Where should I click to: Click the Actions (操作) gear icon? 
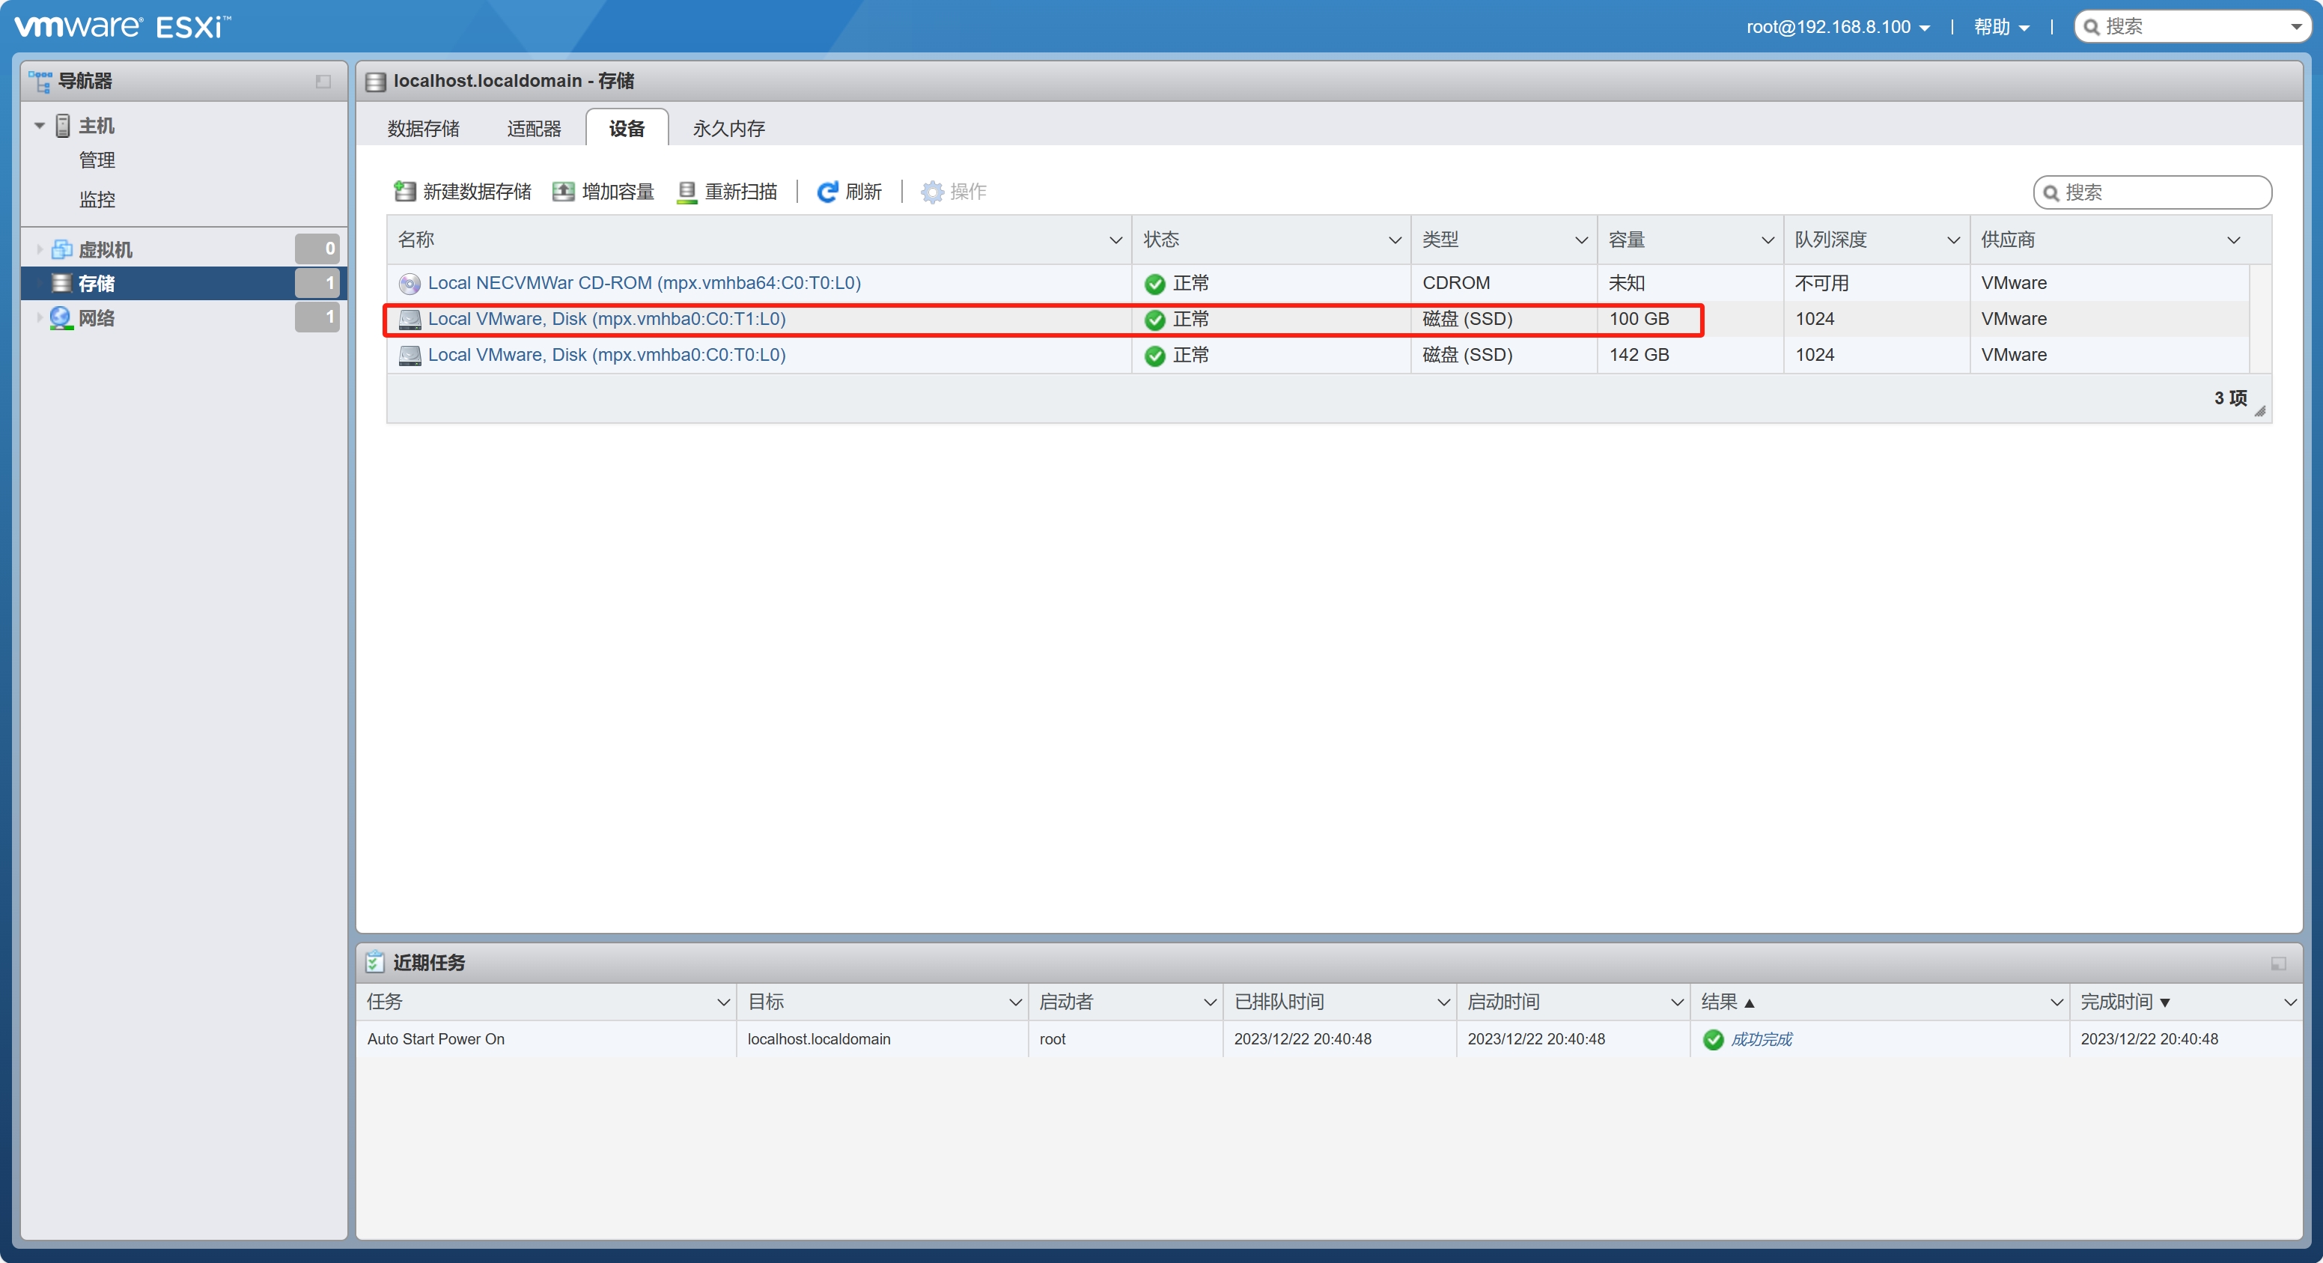(931, 191)
